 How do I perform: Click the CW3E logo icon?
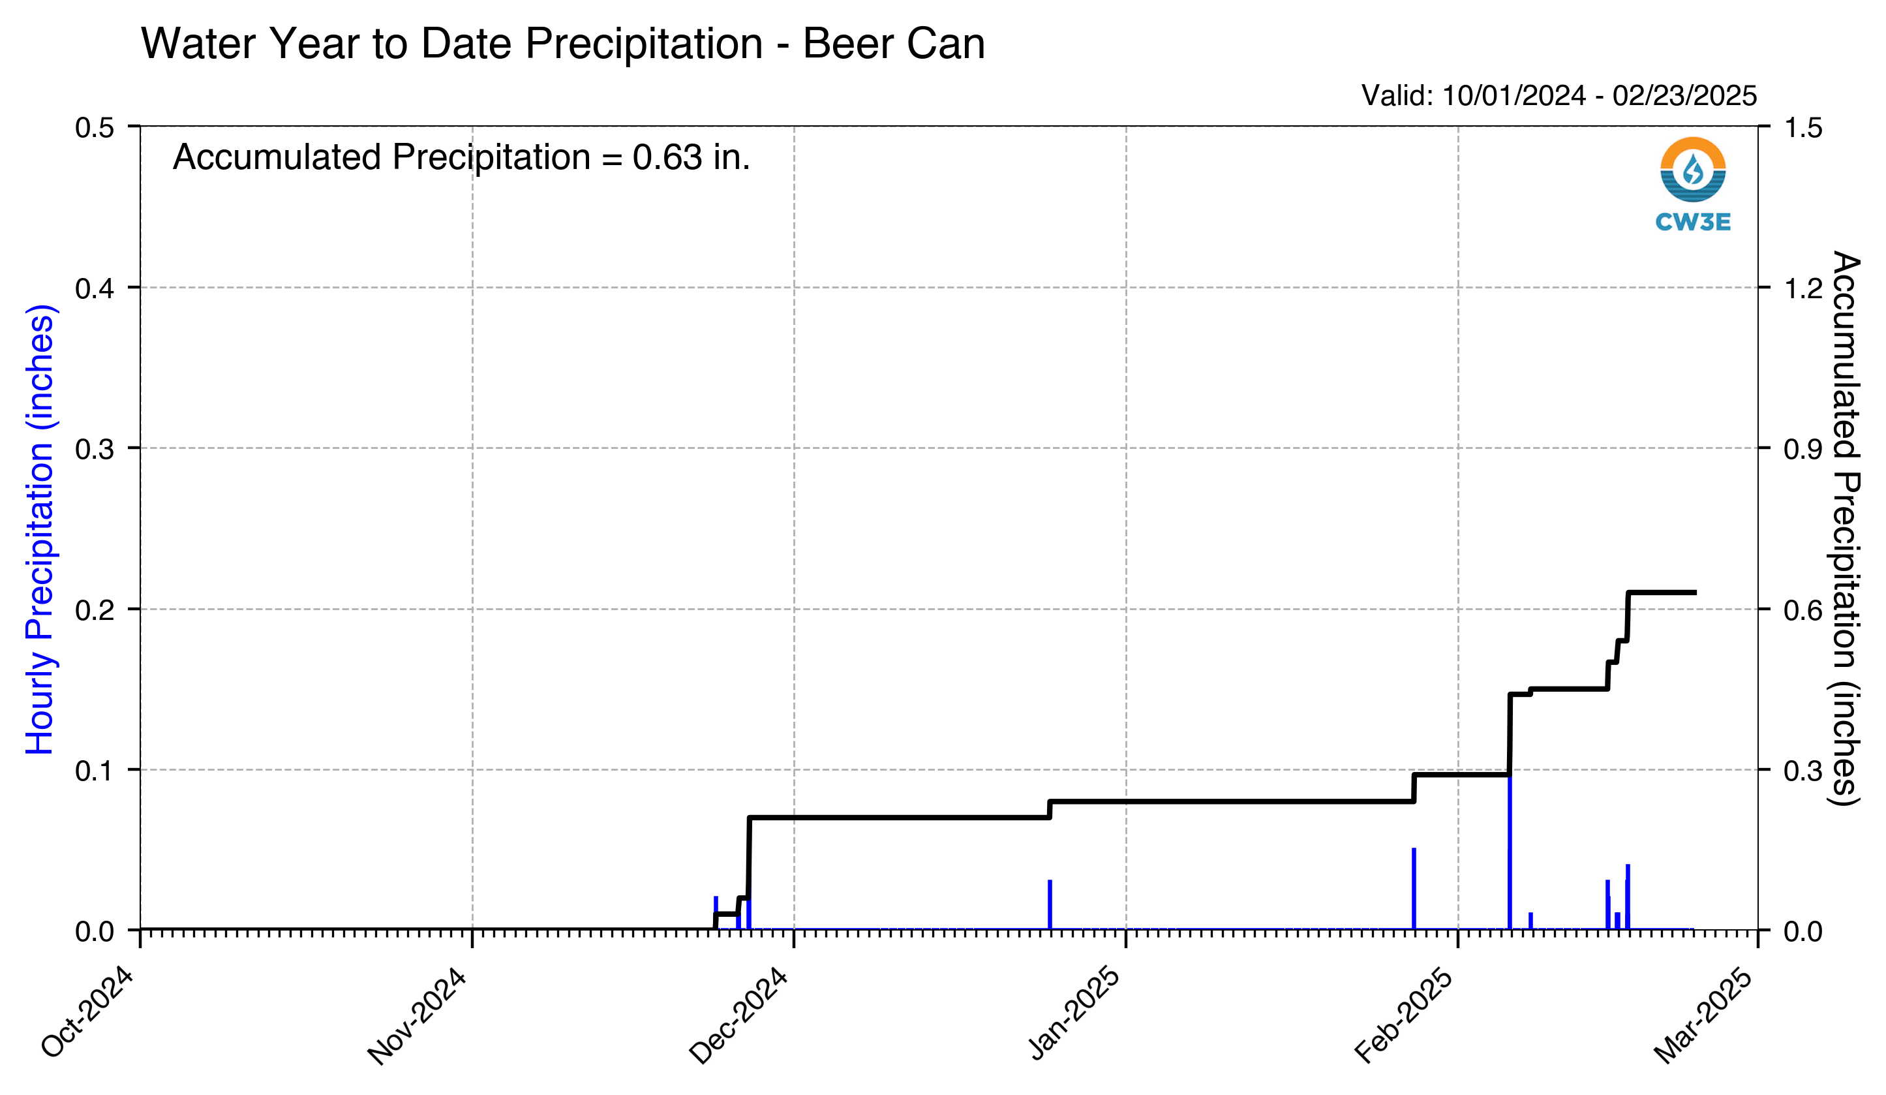click(x=1693, y=169)
